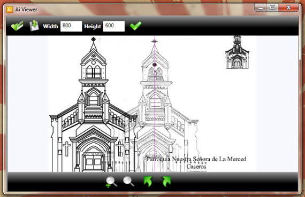Minimize the Ai Viewer window
Image resolution: width=305 pixels, height=197 pixels.
[x=261, y=8]
